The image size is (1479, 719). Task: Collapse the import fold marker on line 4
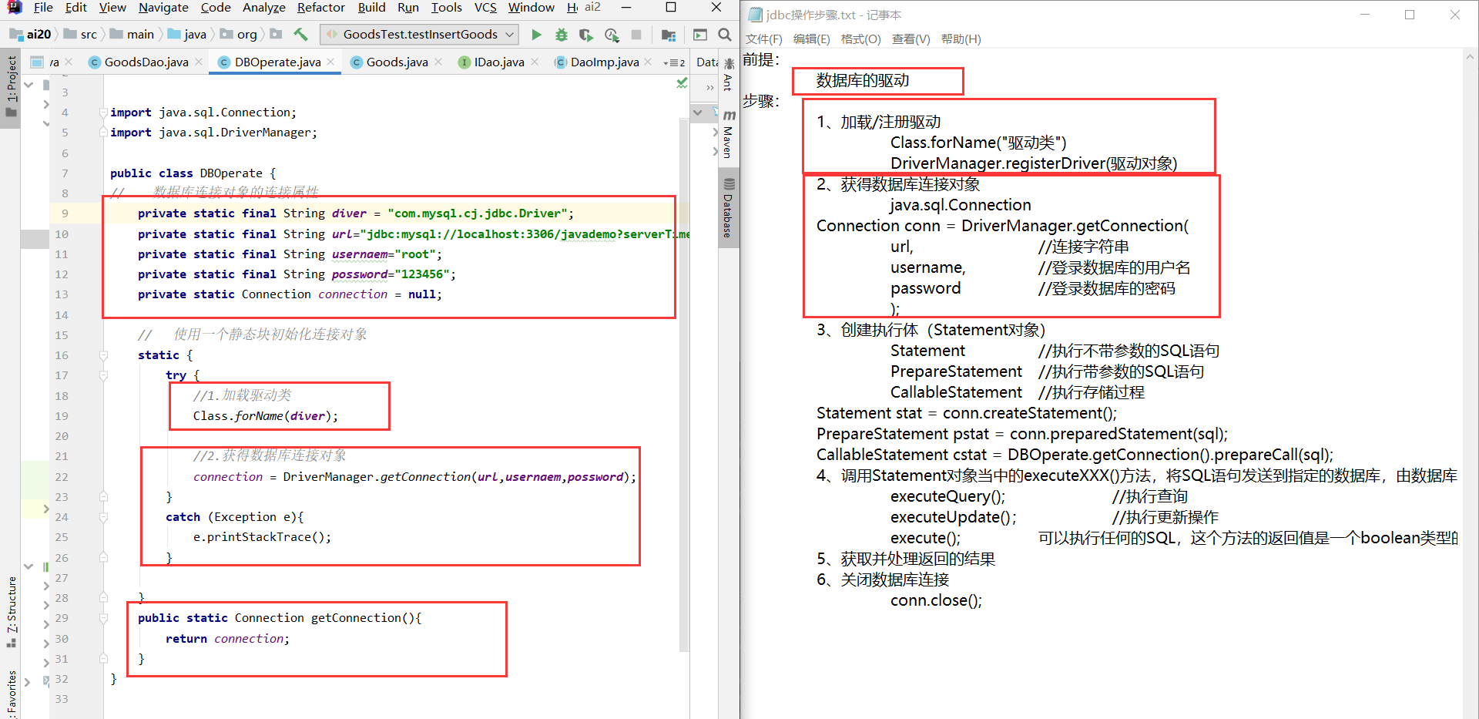click(103, 113)
